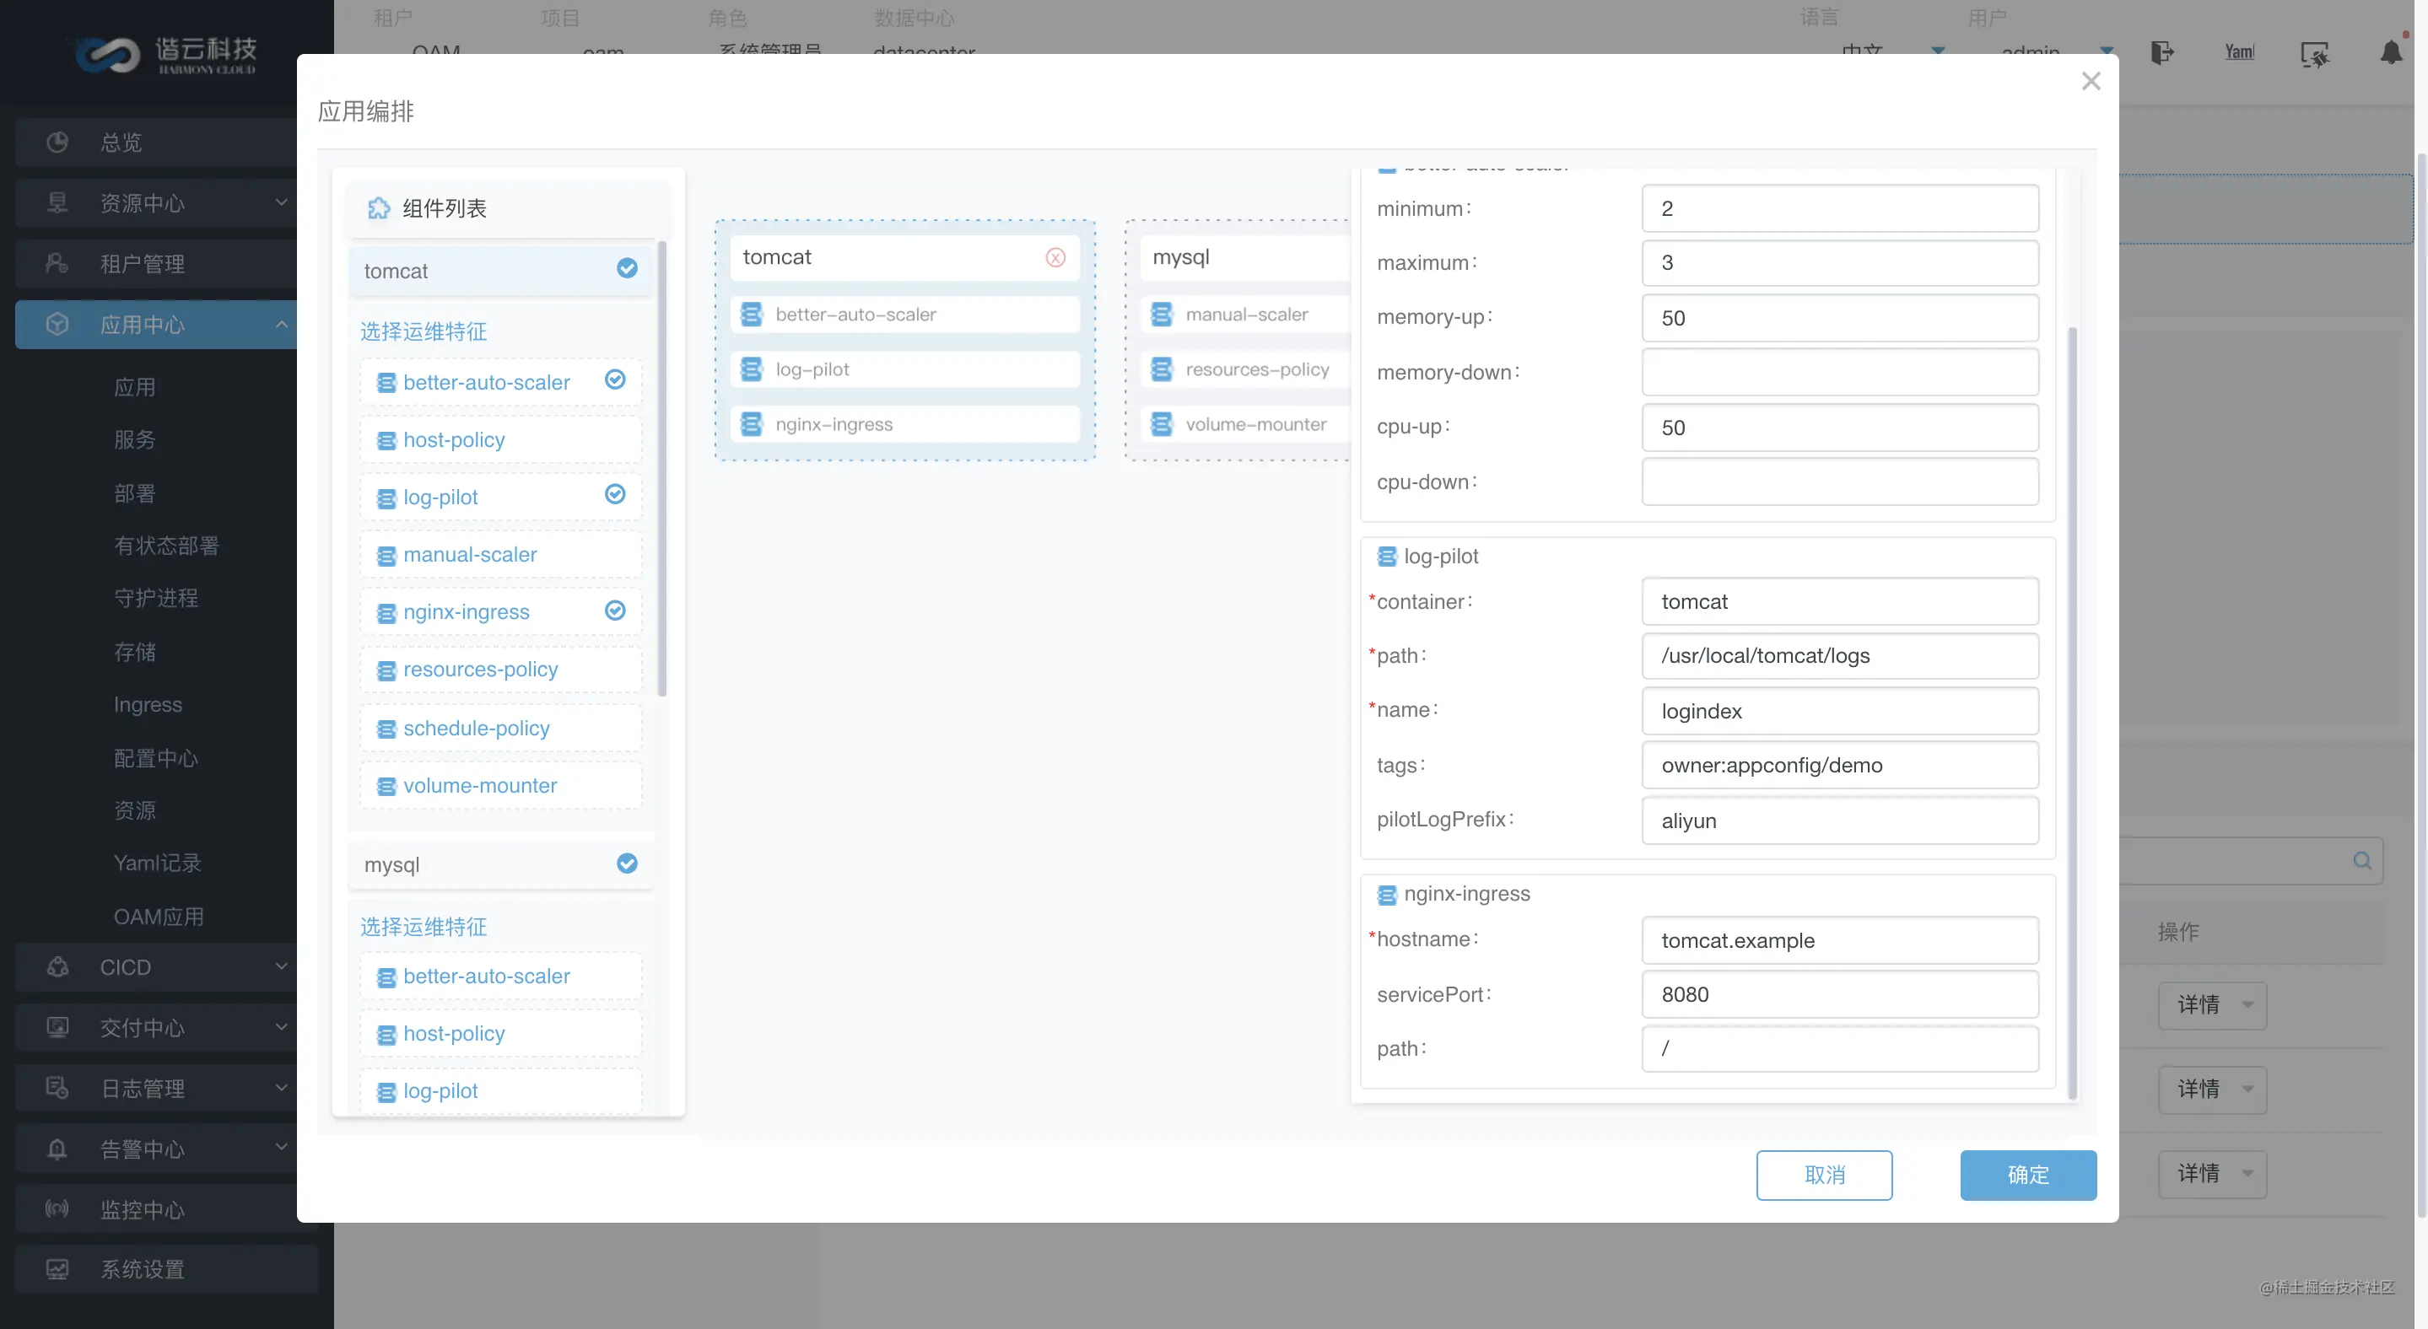2428x1329 pixels.
Task: Click the log-pilot section header icon
Action: (1386, 557)
